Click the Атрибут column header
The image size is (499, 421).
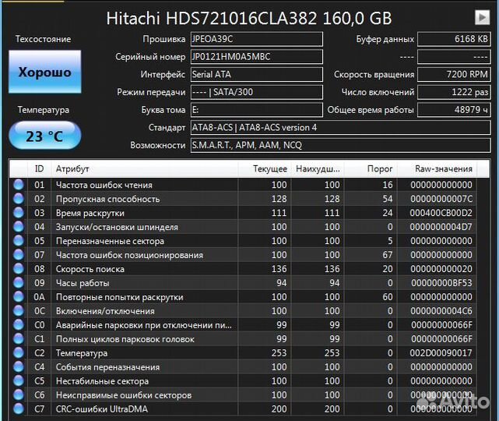145,168
